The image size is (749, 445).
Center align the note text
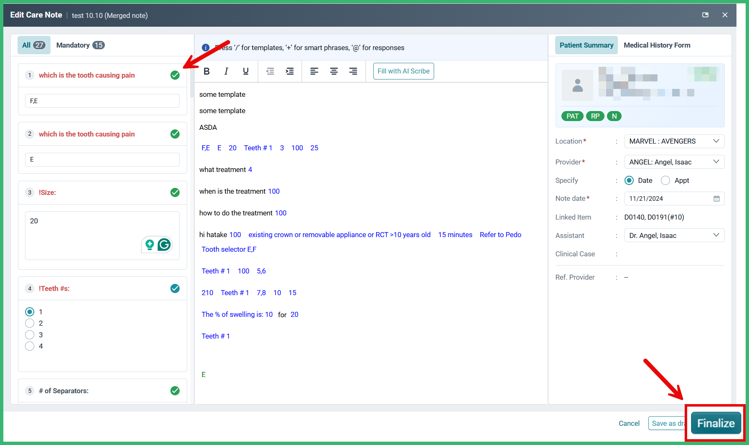(x=334, y=71)
